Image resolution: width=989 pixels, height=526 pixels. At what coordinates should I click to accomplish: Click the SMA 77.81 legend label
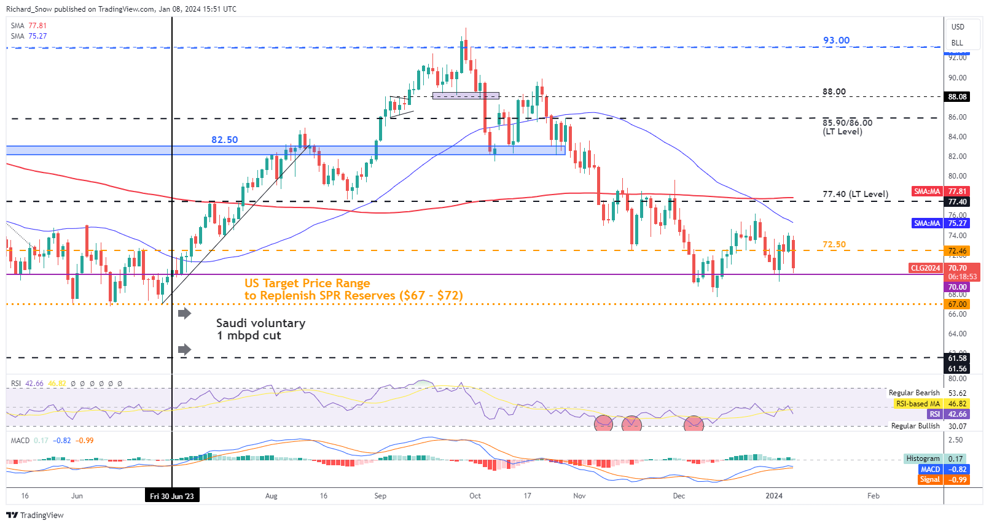pyautogui.click(x=29, y=26)
